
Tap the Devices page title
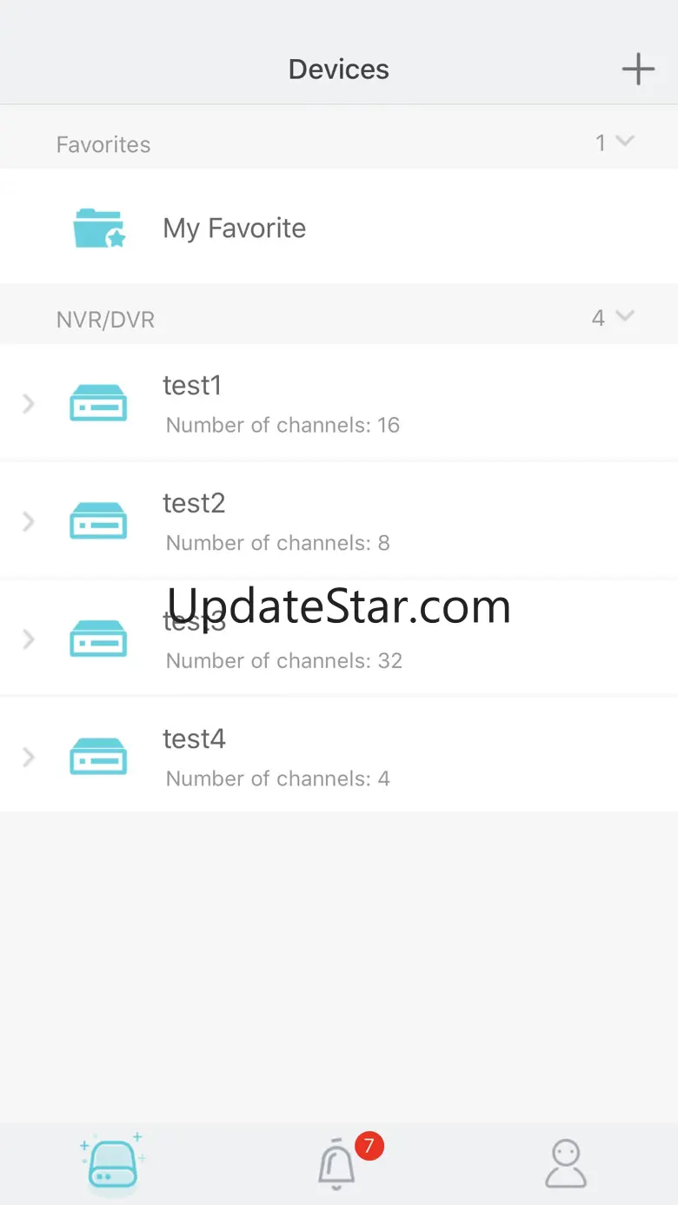tap(339, 70)
